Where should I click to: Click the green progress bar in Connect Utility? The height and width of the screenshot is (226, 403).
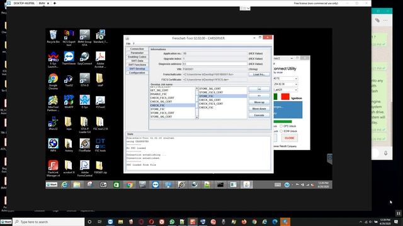pos(283,121)
